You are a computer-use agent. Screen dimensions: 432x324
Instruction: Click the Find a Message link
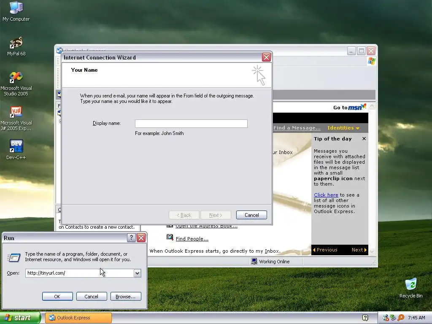(x=297, y=128)
